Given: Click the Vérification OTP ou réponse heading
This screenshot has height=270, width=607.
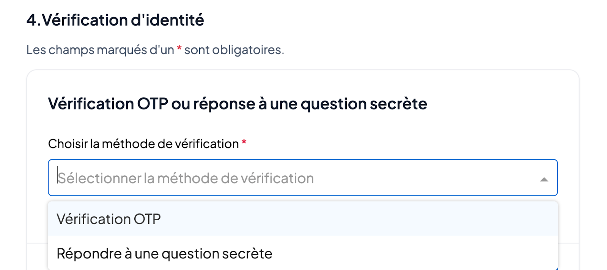Looking at the screenshot, I should pos(237,104).
